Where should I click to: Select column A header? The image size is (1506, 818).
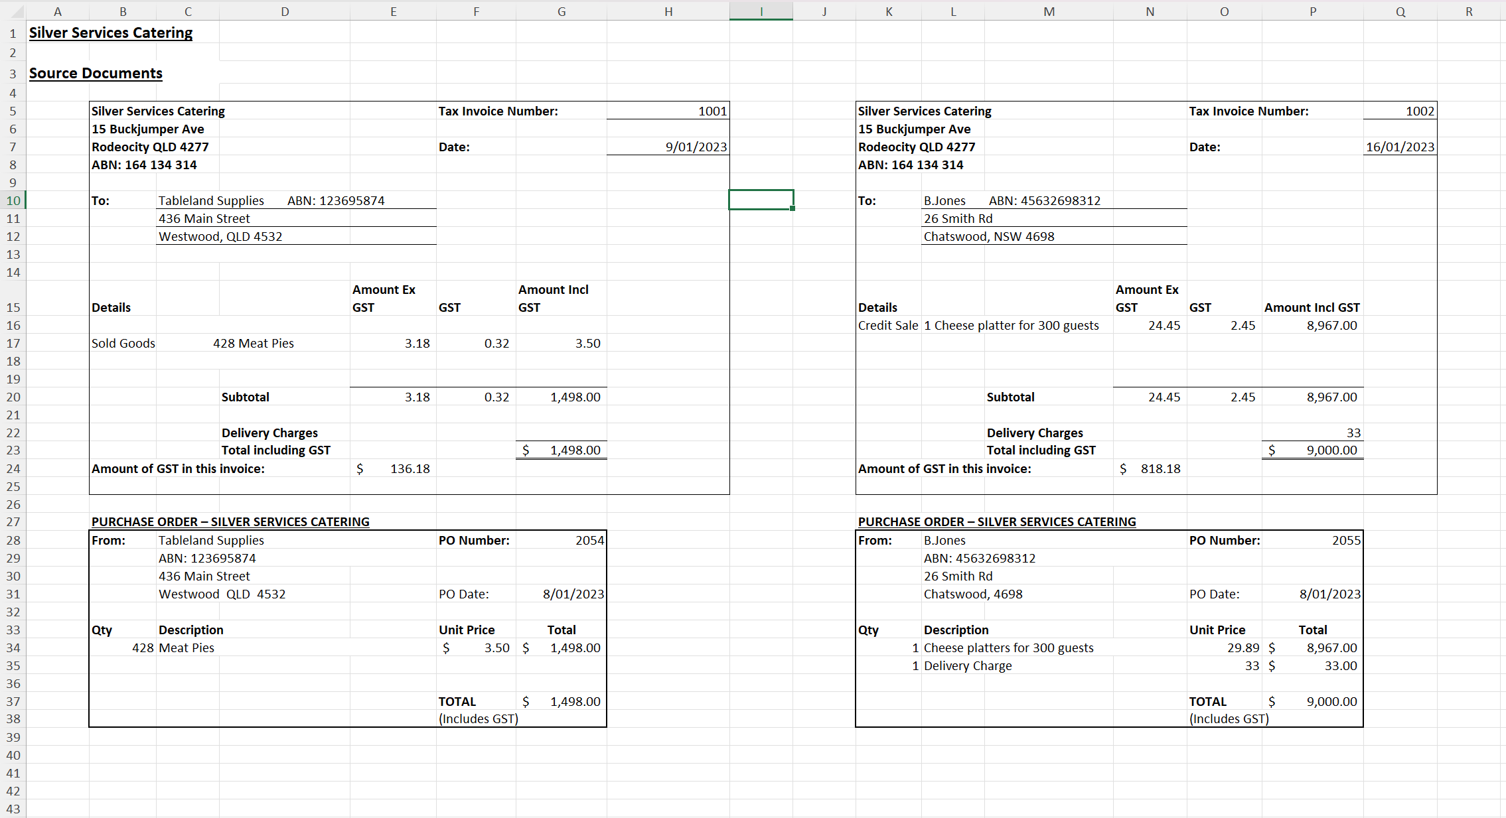[x=57, y=11]
